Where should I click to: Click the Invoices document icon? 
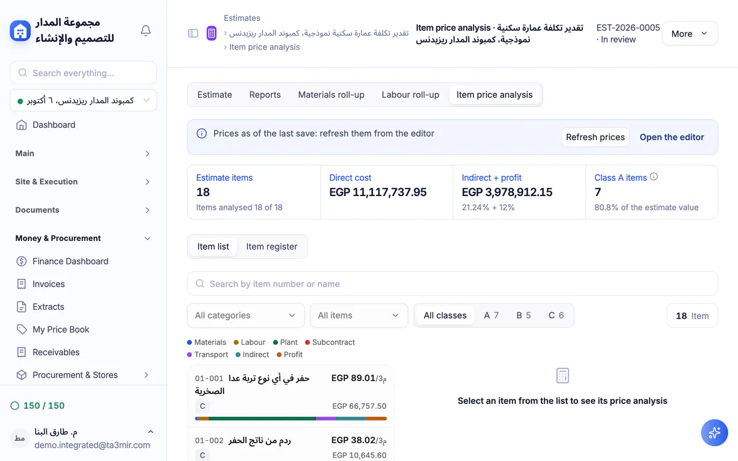tap(22, 284)
